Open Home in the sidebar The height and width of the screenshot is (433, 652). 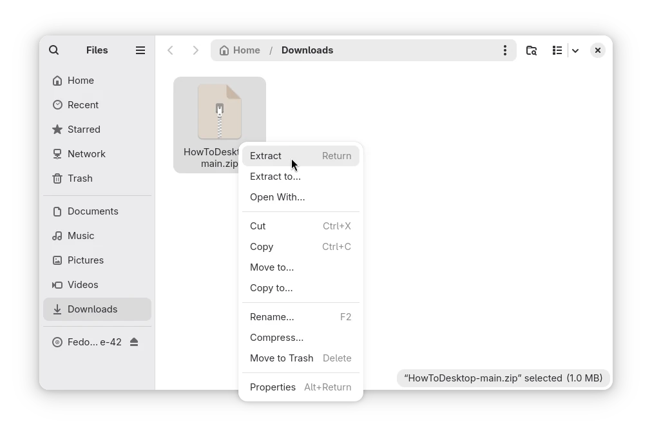(97, 81)
